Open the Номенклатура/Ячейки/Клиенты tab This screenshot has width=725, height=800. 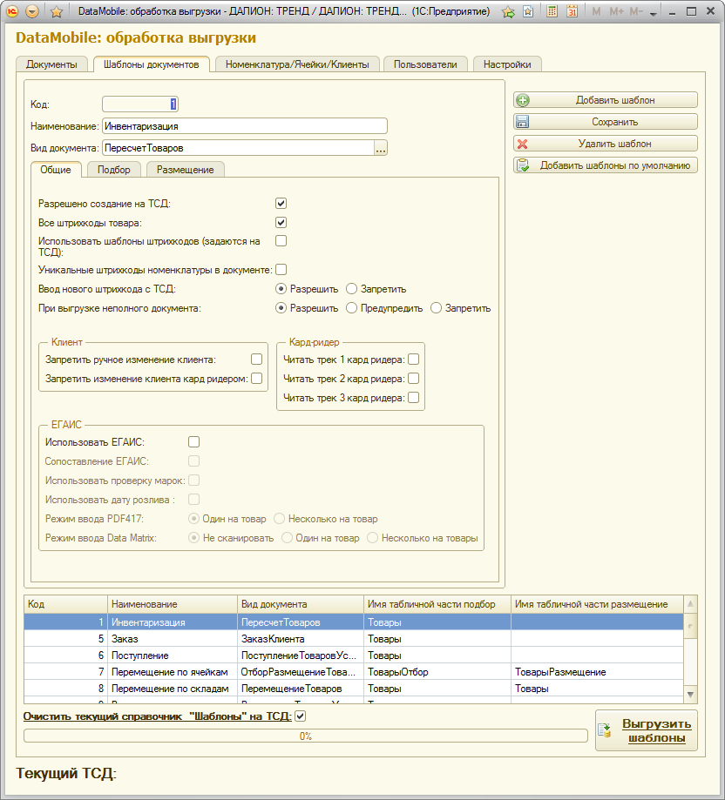(297, 64)
